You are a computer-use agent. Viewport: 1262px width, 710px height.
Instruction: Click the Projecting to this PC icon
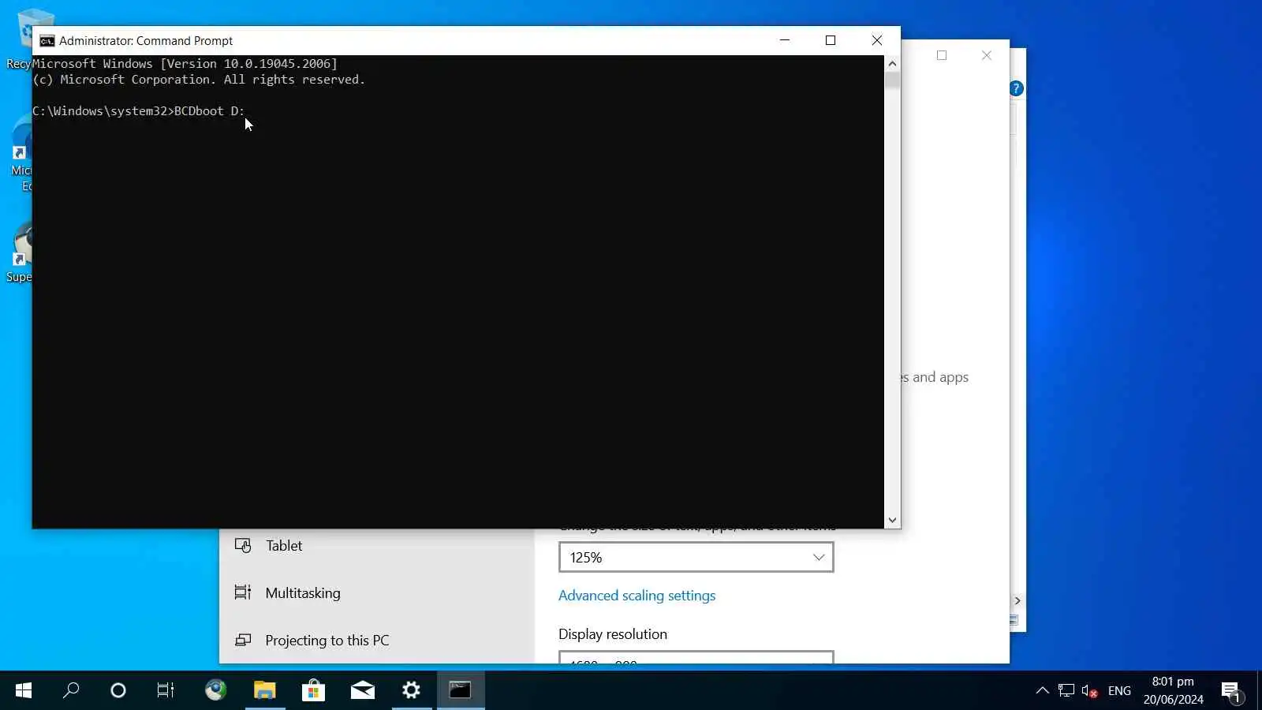pos(243,640)
